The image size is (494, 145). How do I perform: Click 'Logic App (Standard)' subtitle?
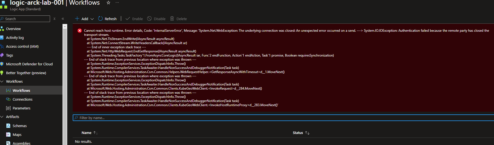coord(25,9)
